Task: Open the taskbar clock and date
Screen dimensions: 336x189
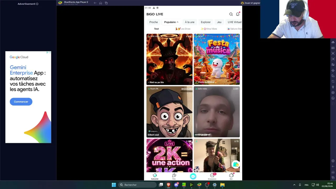Action: point(327,185)
